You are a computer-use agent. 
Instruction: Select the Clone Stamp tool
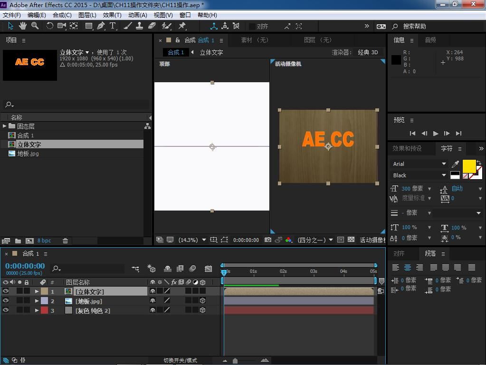coord(140,26)
